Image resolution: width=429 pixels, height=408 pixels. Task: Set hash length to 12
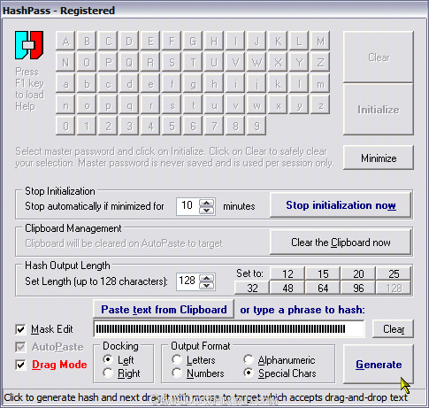pyautogui.click(x=287, y=273)
